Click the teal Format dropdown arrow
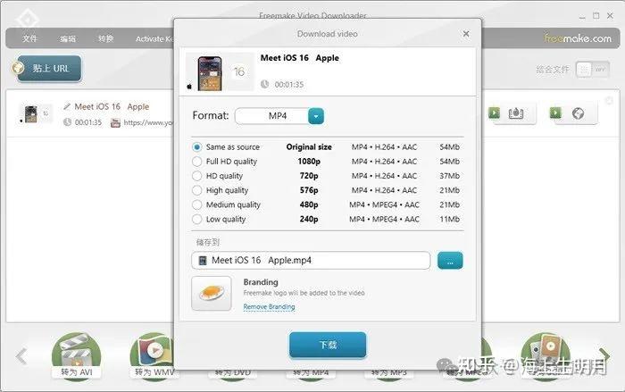The height and width of the screenshot is (392, 625). click(316, 116)
